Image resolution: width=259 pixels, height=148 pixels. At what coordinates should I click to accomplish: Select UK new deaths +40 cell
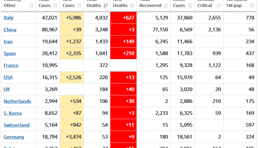tap(123, 89)
